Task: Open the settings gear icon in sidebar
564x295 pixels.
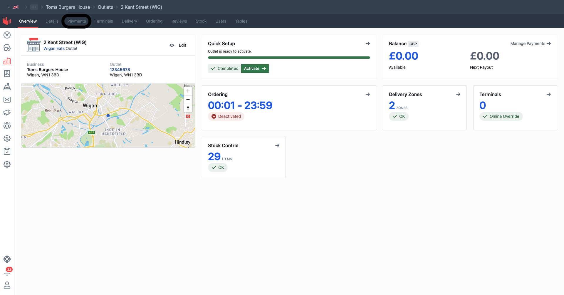Action: [x=7, y=164]
